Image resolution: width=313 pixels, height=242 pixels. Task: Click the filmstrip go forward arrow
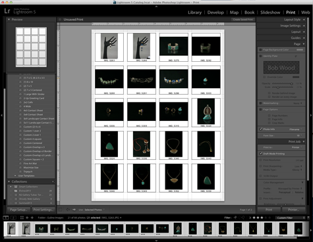pos(32,218)
